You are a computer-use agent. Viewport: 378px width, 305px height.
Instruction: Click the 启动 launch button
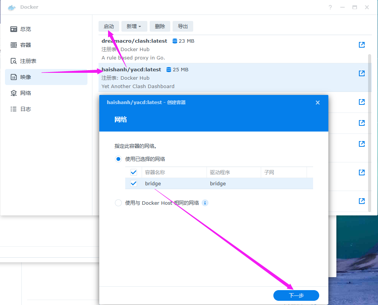[109, 26]
